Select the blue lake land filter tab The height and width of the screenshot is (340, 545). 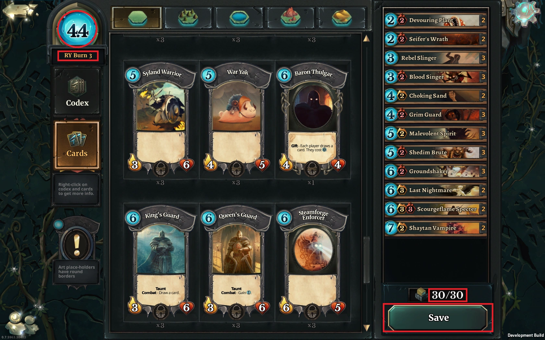[239, 18]
